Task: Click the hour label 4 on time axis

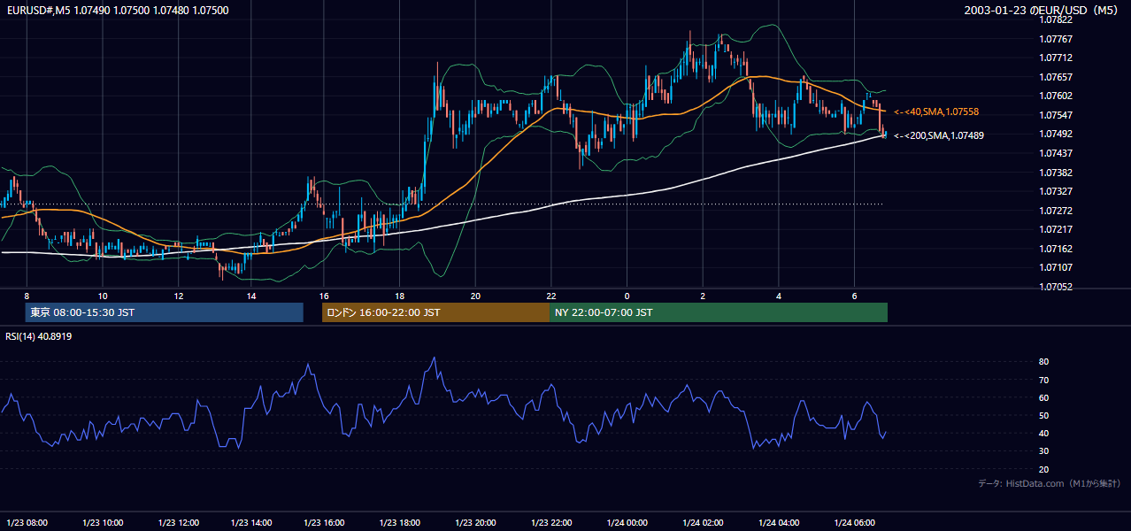Action: 779,296
